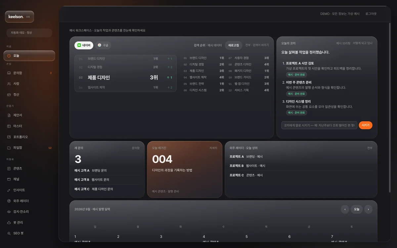Click the 예시 브리핑 link in the coach panel

[x=343, y=43]
